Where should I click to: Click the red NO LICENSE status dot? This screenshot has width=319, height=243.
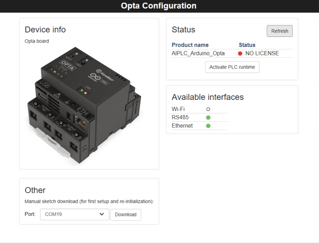pos(240,53)
